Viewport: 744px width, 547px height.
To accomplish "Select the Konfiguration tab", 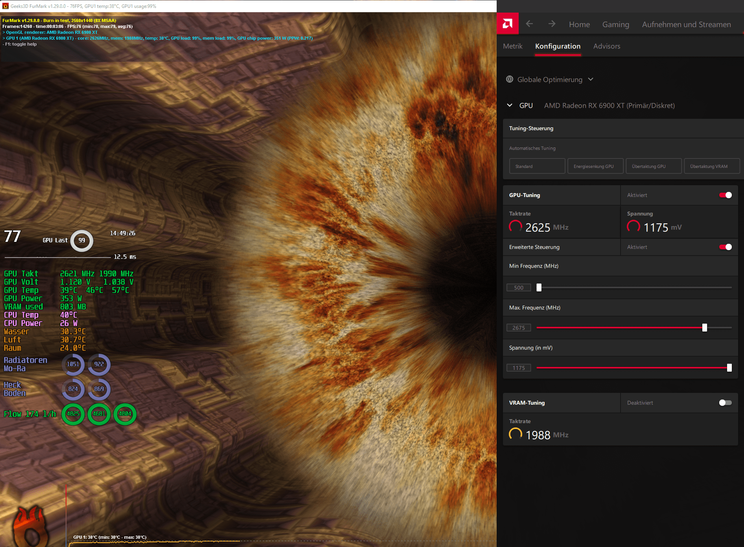I will [x=558, y=46].
